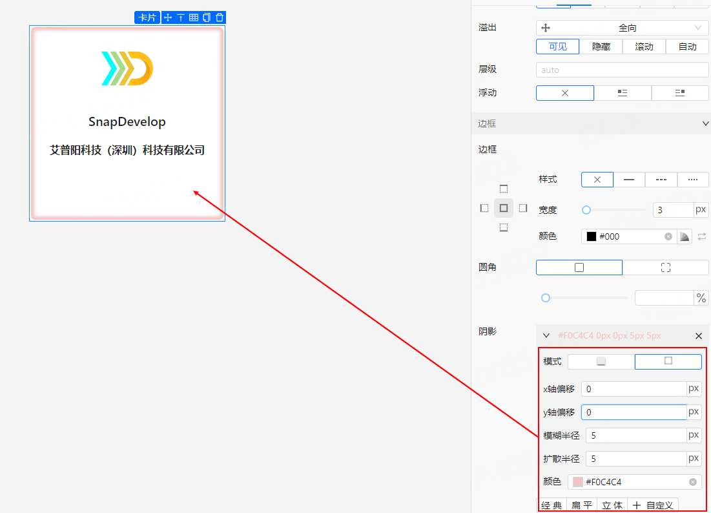Click the 卡片 label tag above the card
The height and width of the screenshot is (513, 711).
147,17
